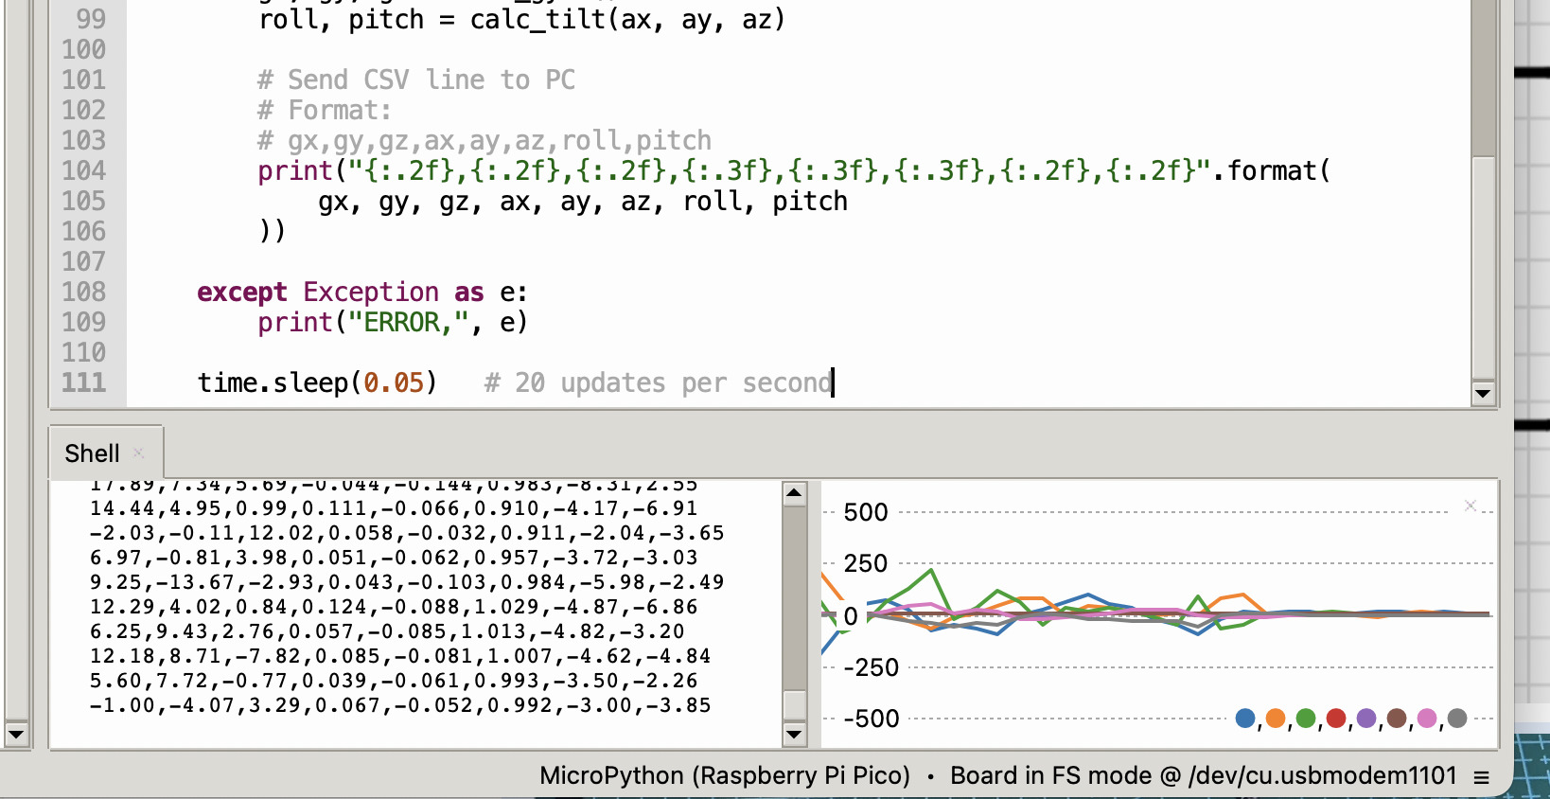Click Board in FS mode status text
The image size is (1550, 799).
1204,775
